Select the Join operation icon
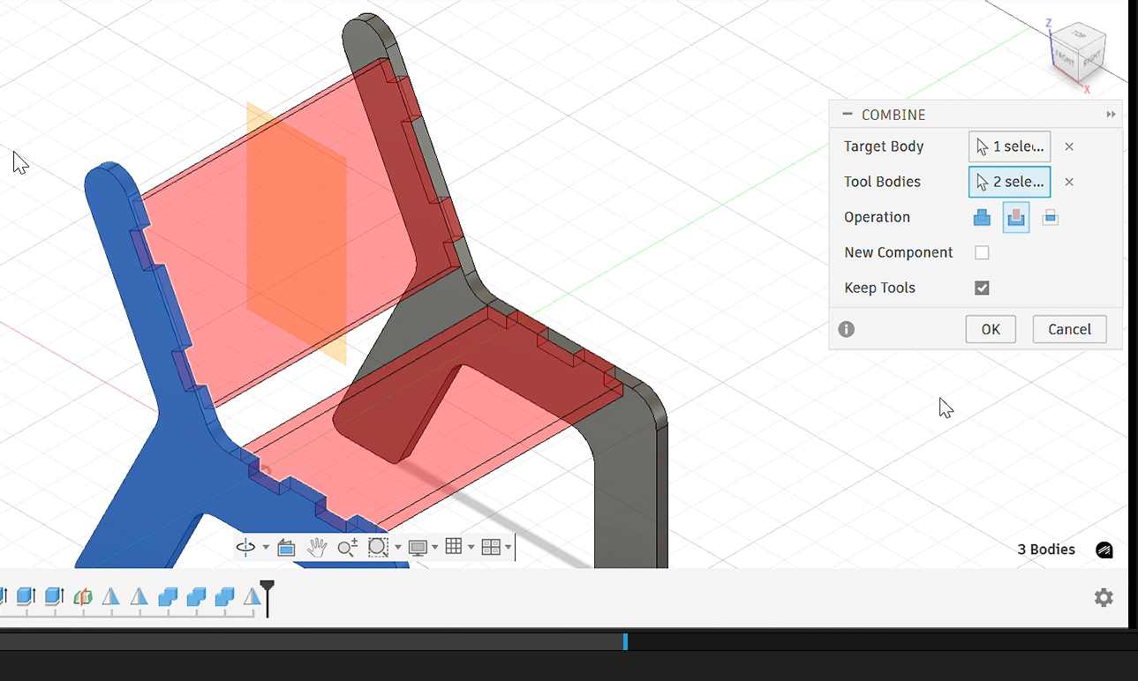The image size is (1138, 681). 982,217
